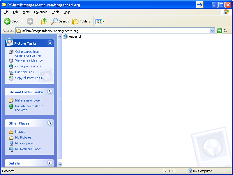
Task: Collapse the Picture Tasks panel
Action: 50,43
